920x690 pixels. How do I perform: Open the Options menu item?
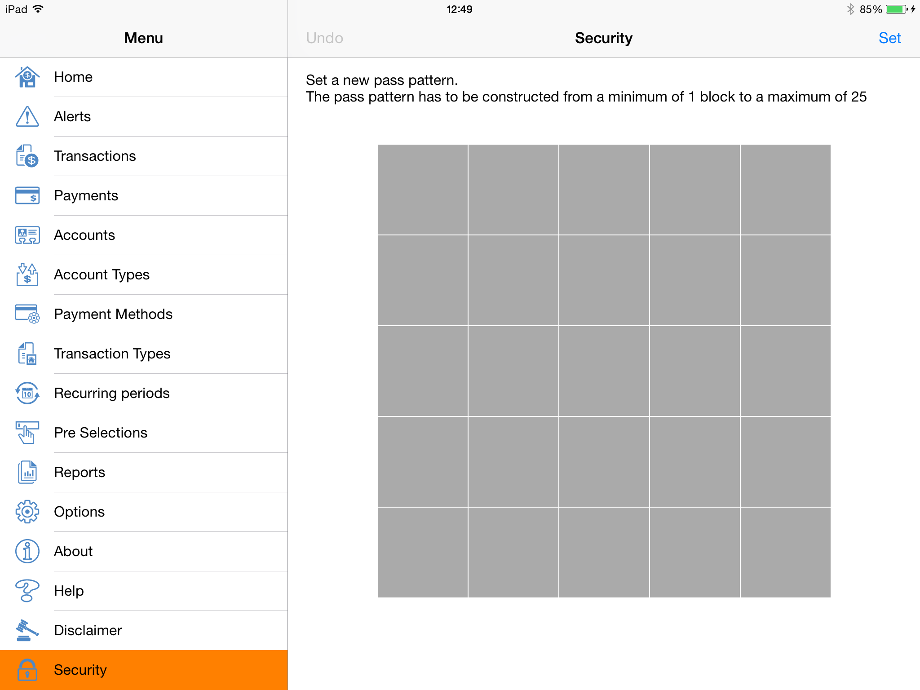point(80,511)
